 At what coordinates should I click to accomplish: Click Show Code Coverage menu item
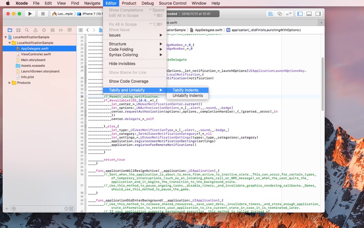pos(135,81)
